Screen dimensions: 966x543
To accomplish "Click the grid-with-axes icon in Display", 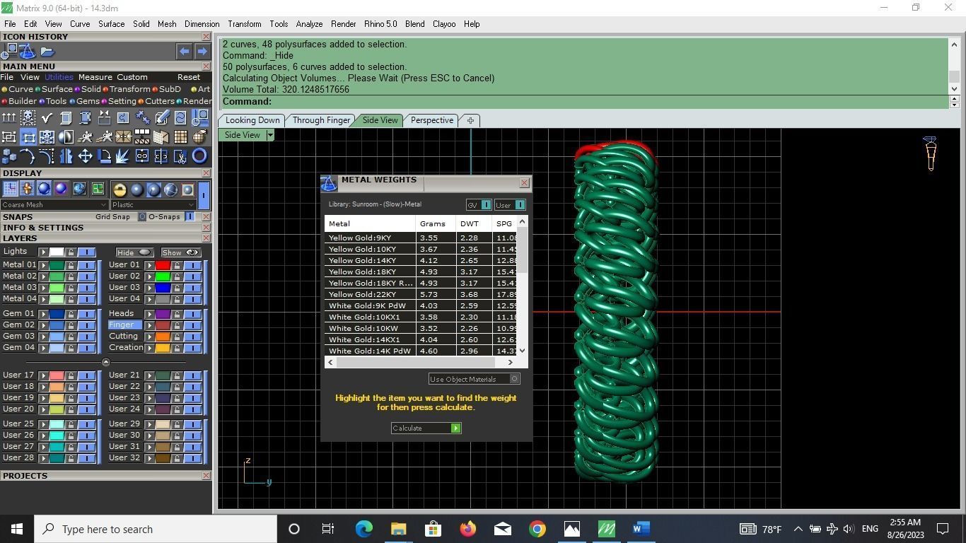I will pyautogui.click(x=10, y=189).
